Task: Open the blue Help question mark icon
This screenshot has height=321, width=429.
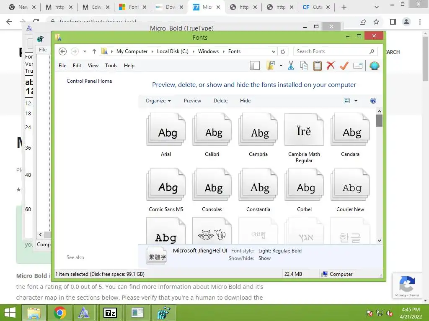Action: [x=373, y=101]
